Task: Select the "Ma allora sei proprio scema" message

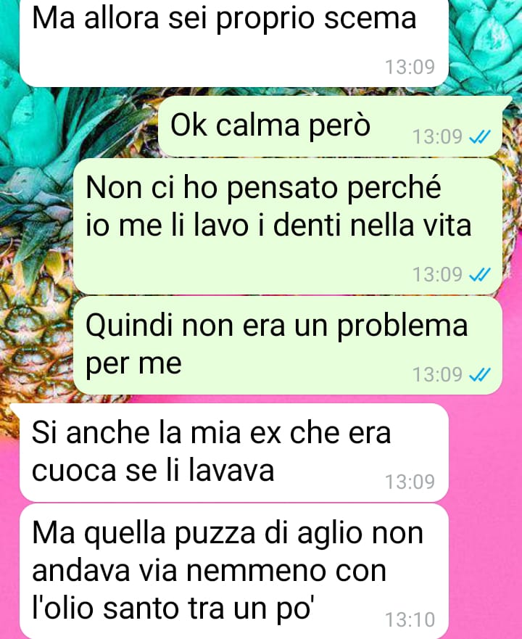Action: tap(234, 42)
